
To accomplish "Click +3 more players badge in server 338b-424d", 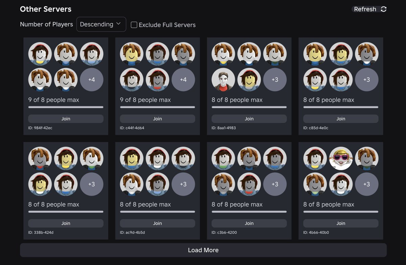I will pyautogui.click(x=92, y=184).
